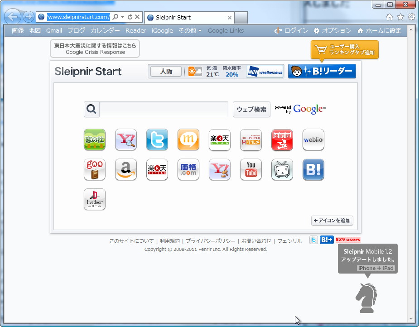This screenshot has height=327, width=419.
Task: Click the Hatena B!リーダー banner icon
Action: coord(322,71)
